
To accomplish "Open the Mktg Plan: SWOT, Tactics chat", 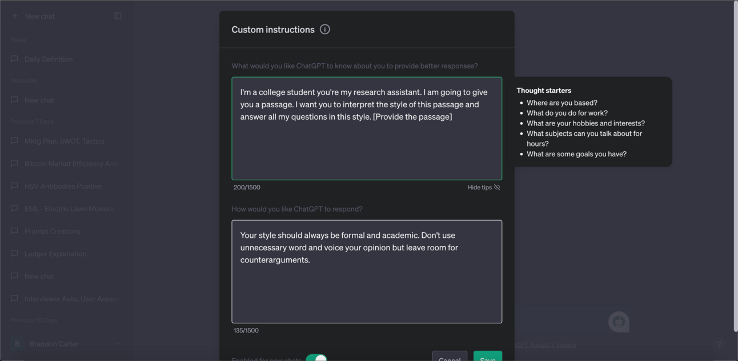I will pos(67,141).
